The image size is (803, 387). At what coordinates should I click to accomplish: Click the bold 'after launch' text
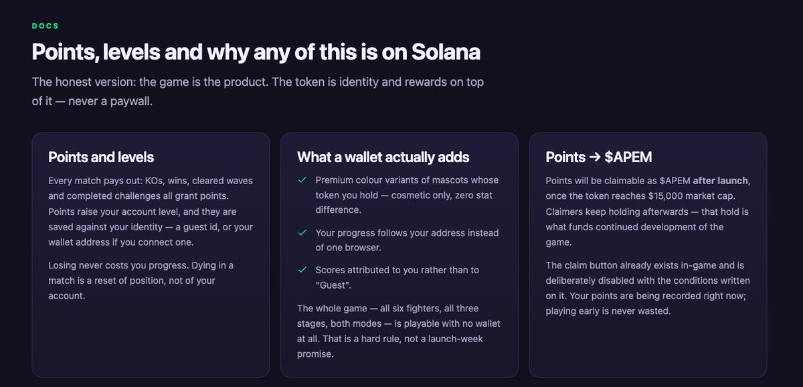(x=721, y=180)
